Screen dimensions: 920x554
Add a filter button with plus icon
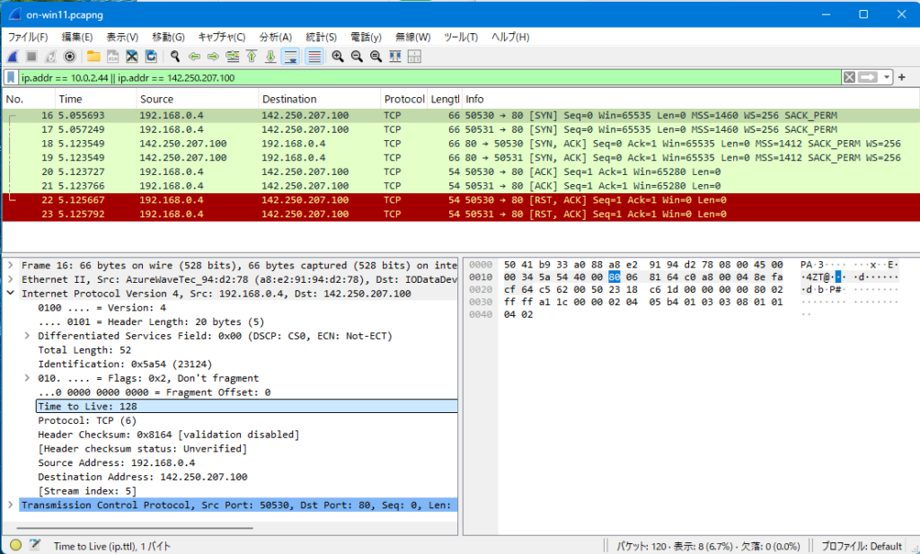(902, 77)
